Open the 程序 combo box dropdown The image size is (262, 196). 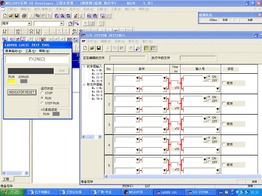coord(29,23)
